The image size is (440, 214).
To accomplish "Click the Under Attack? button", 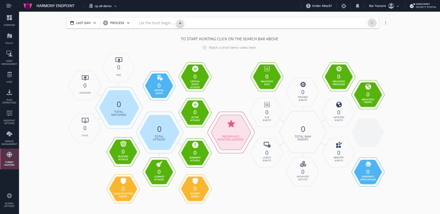I will click(319, 6).
